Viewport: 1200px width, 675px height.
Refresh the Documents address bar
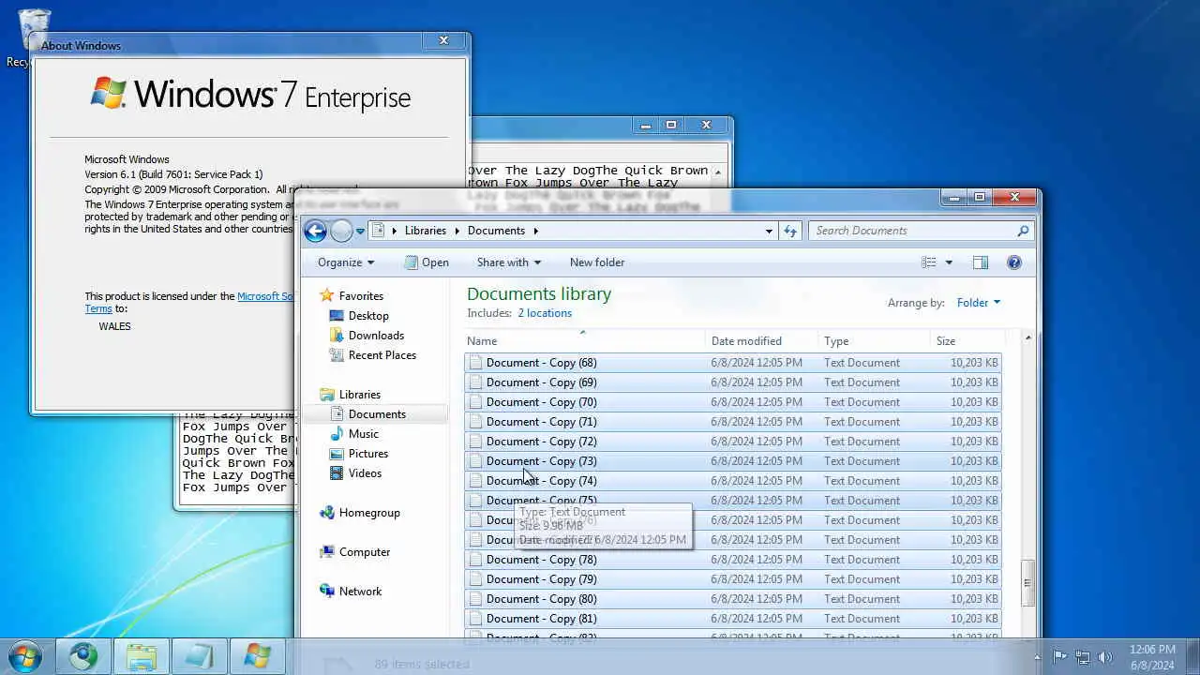pos(790,231)
